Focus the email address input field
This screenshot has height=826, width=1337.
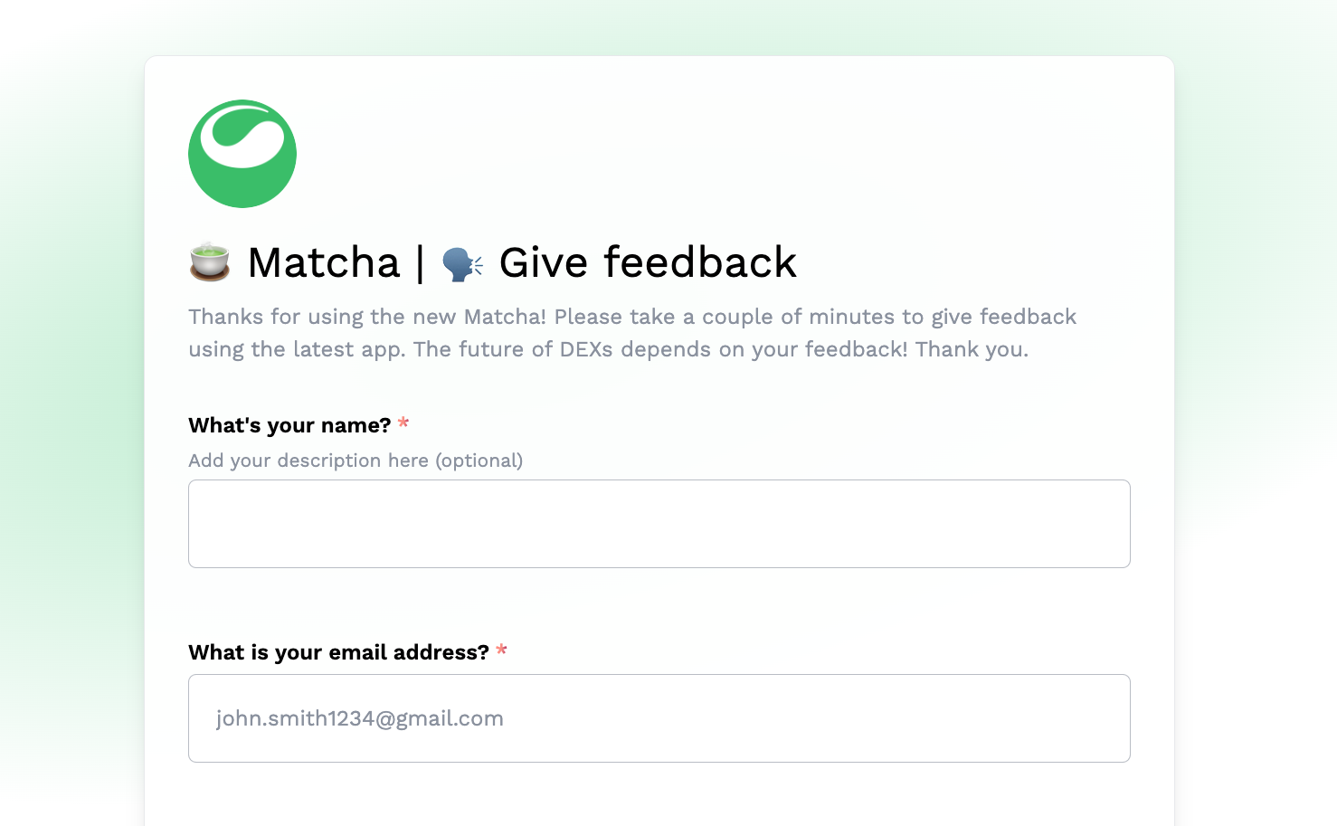(x=659, y=718)
